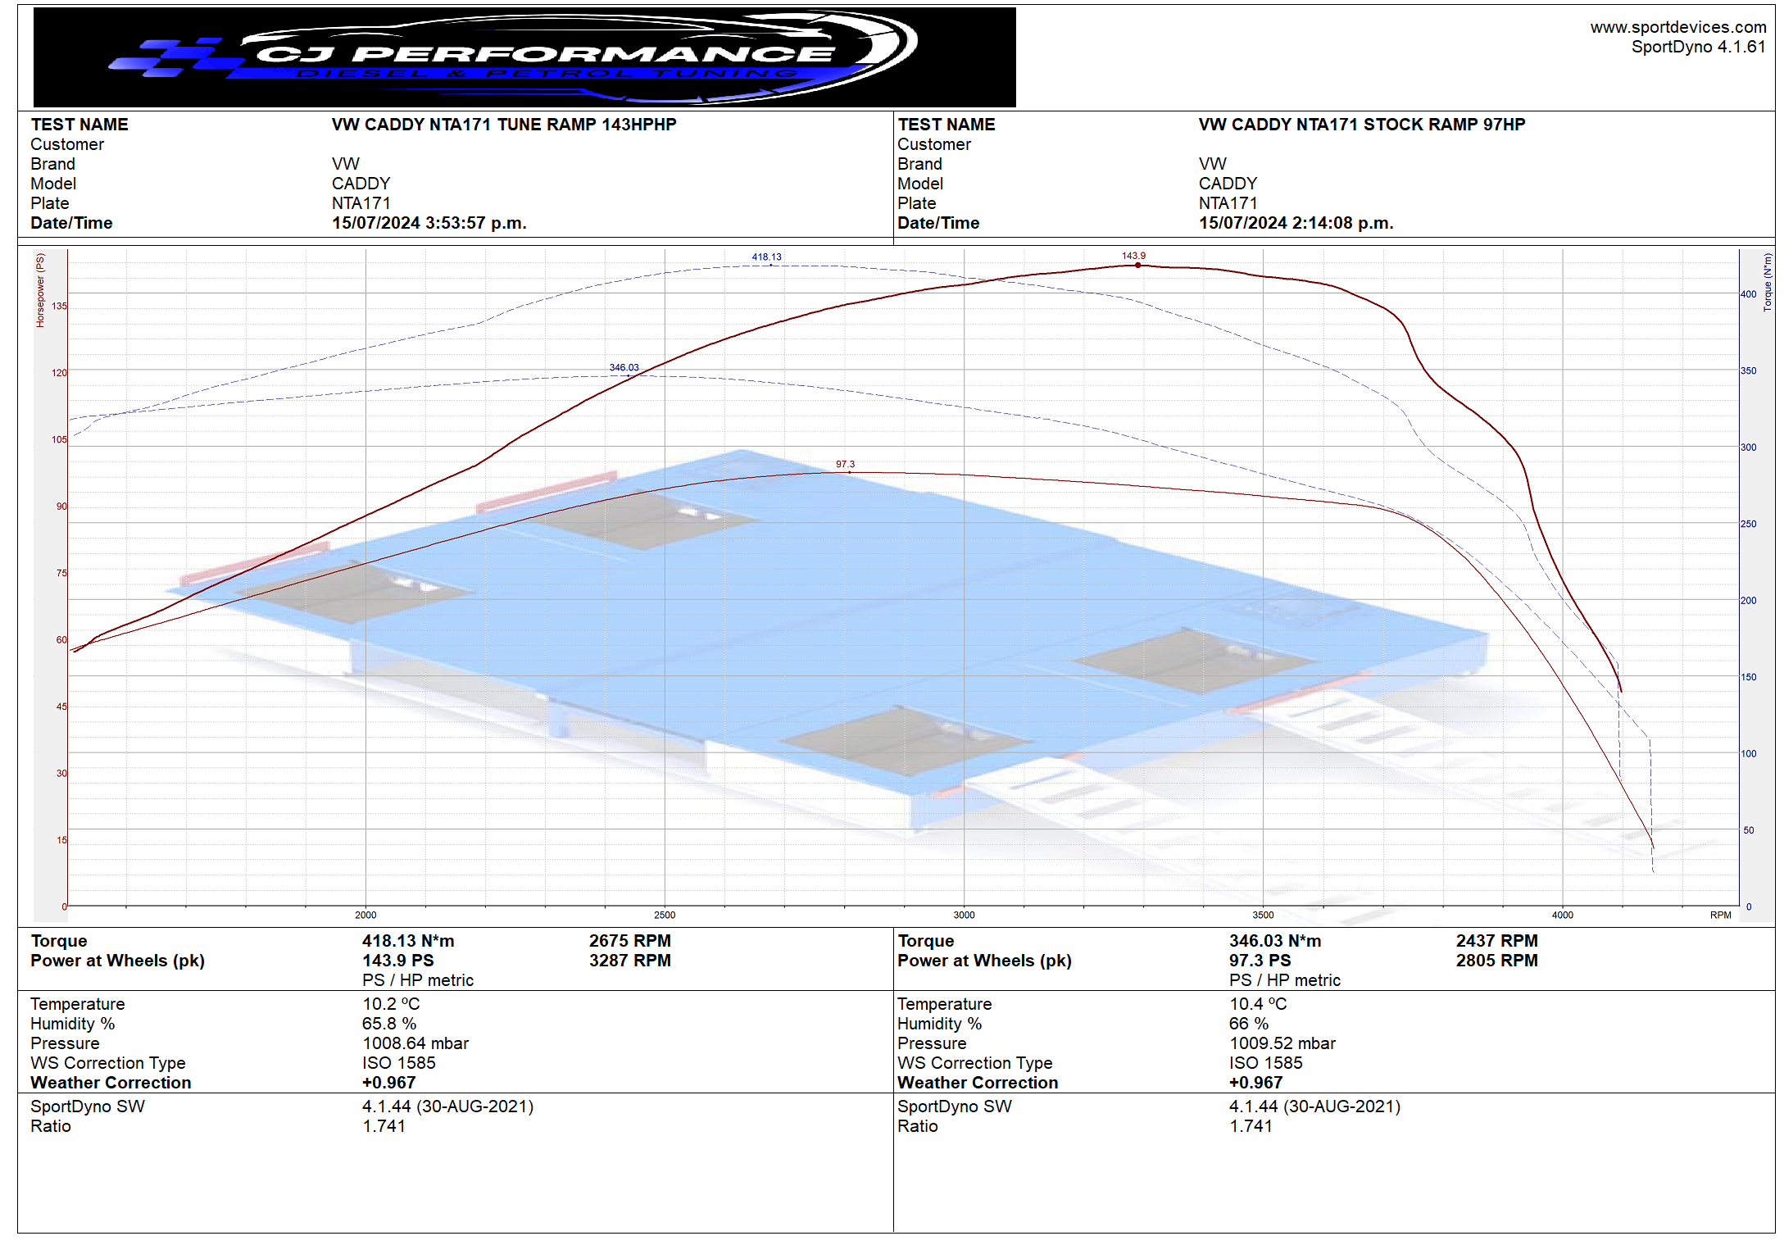Click the 1009.52 mbar pressure value

click(x=1282, y=1043)
